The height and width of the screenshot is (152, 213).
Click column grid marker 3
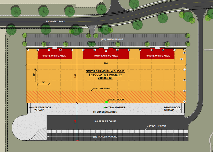(x=49, y=50)
